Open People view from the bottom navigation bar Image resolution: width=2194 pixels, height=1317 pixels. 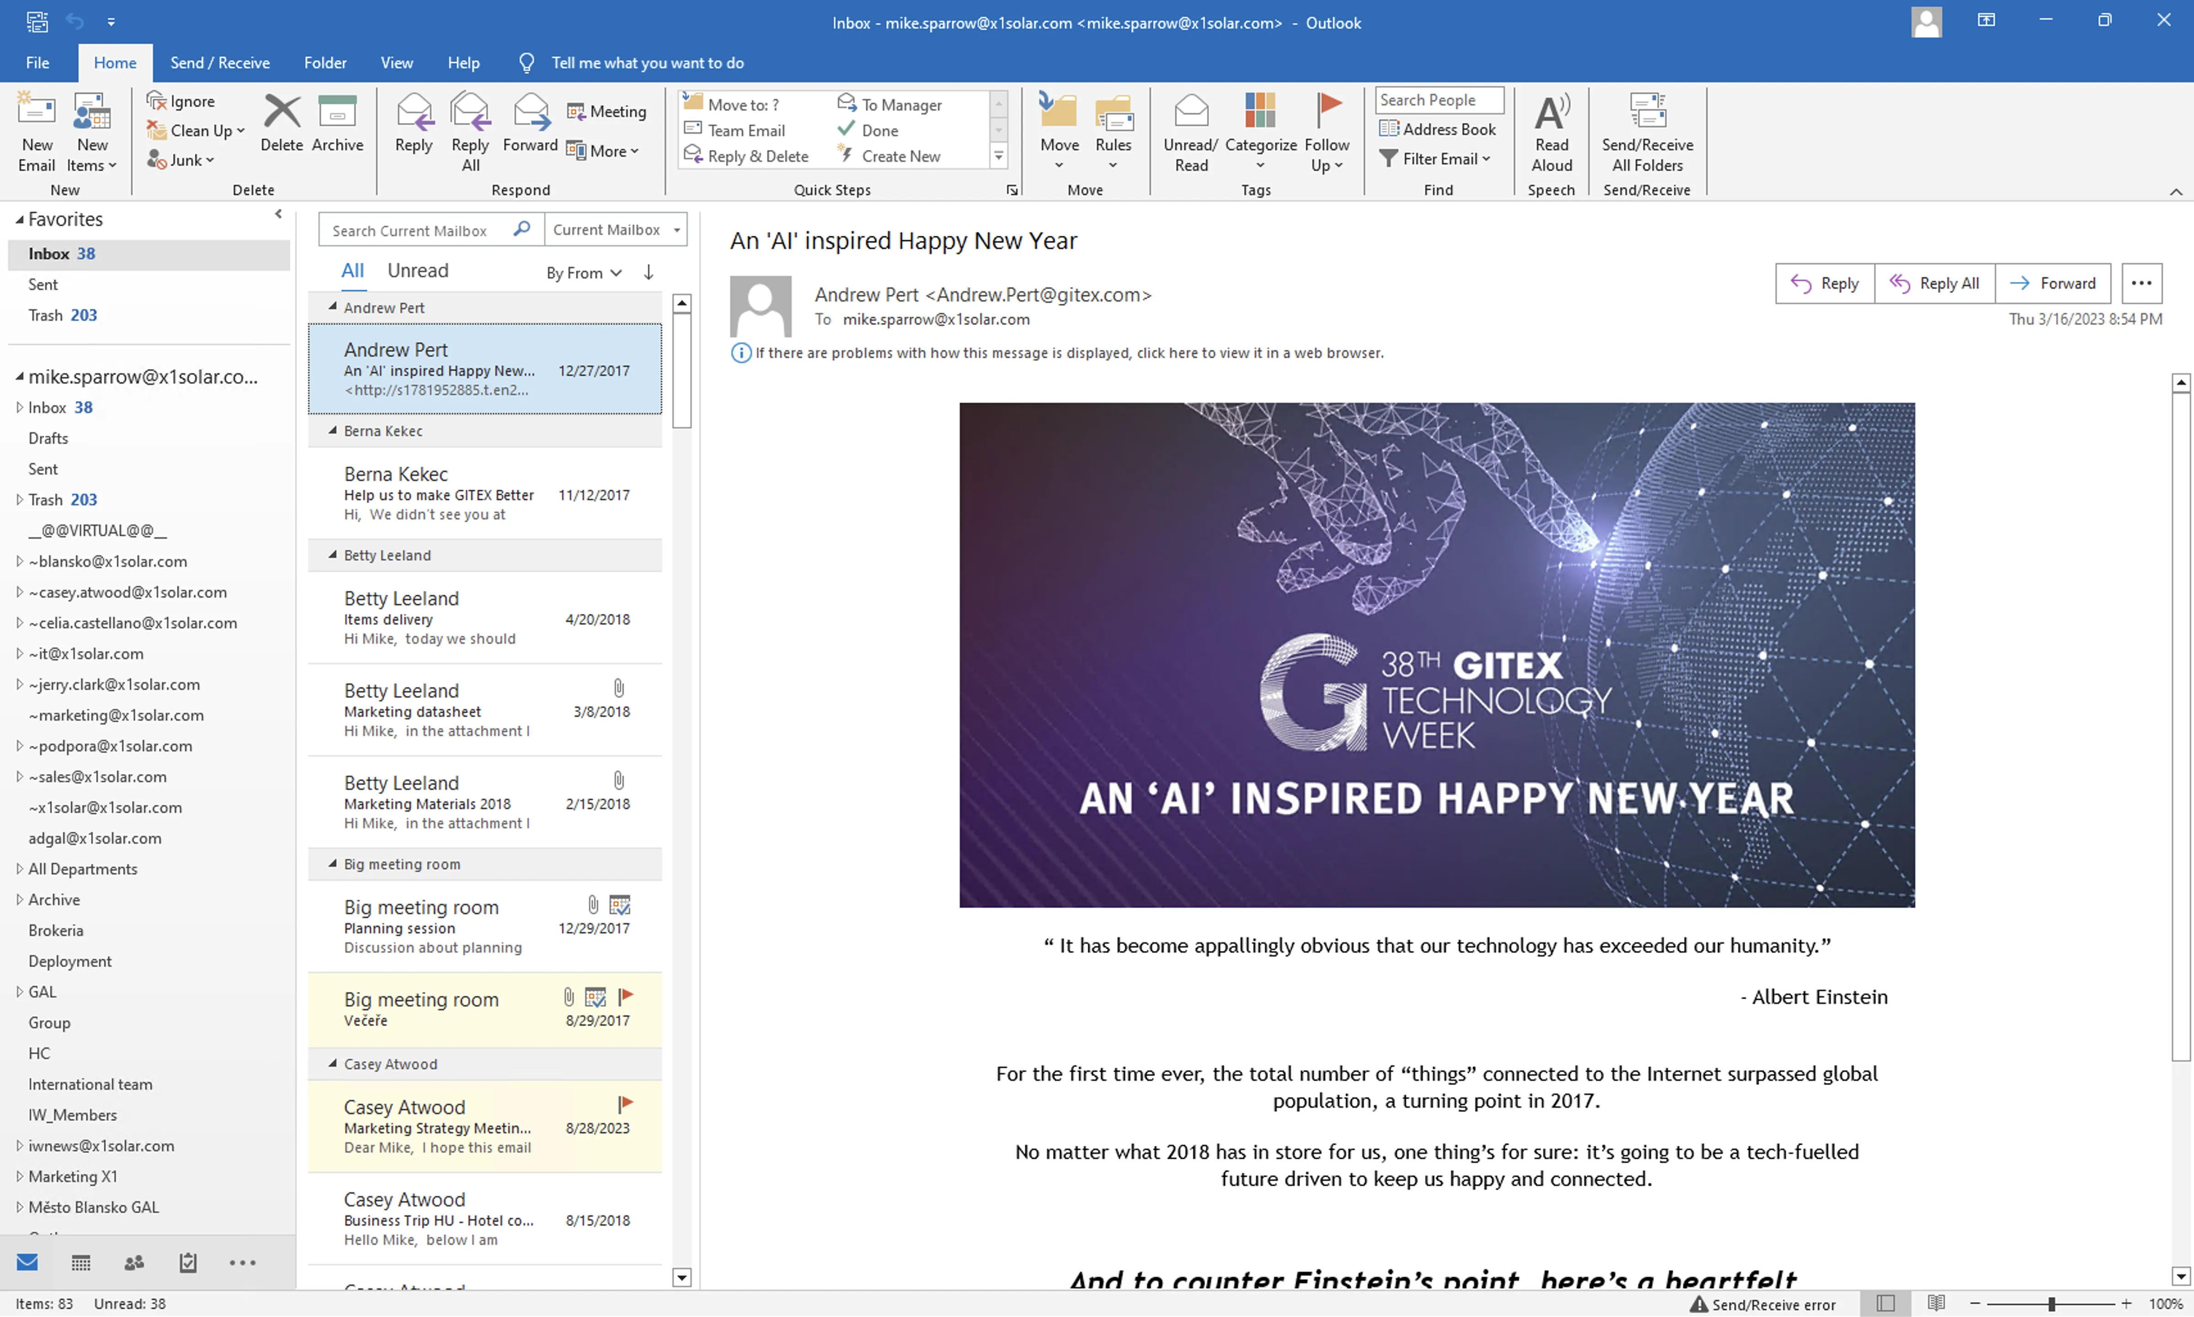point(134,1262)
